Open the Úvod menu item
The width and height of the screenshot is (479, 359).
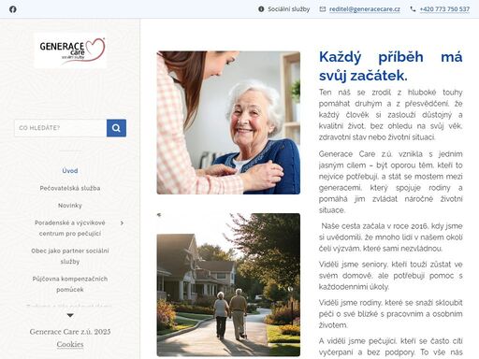coord(70,171)
